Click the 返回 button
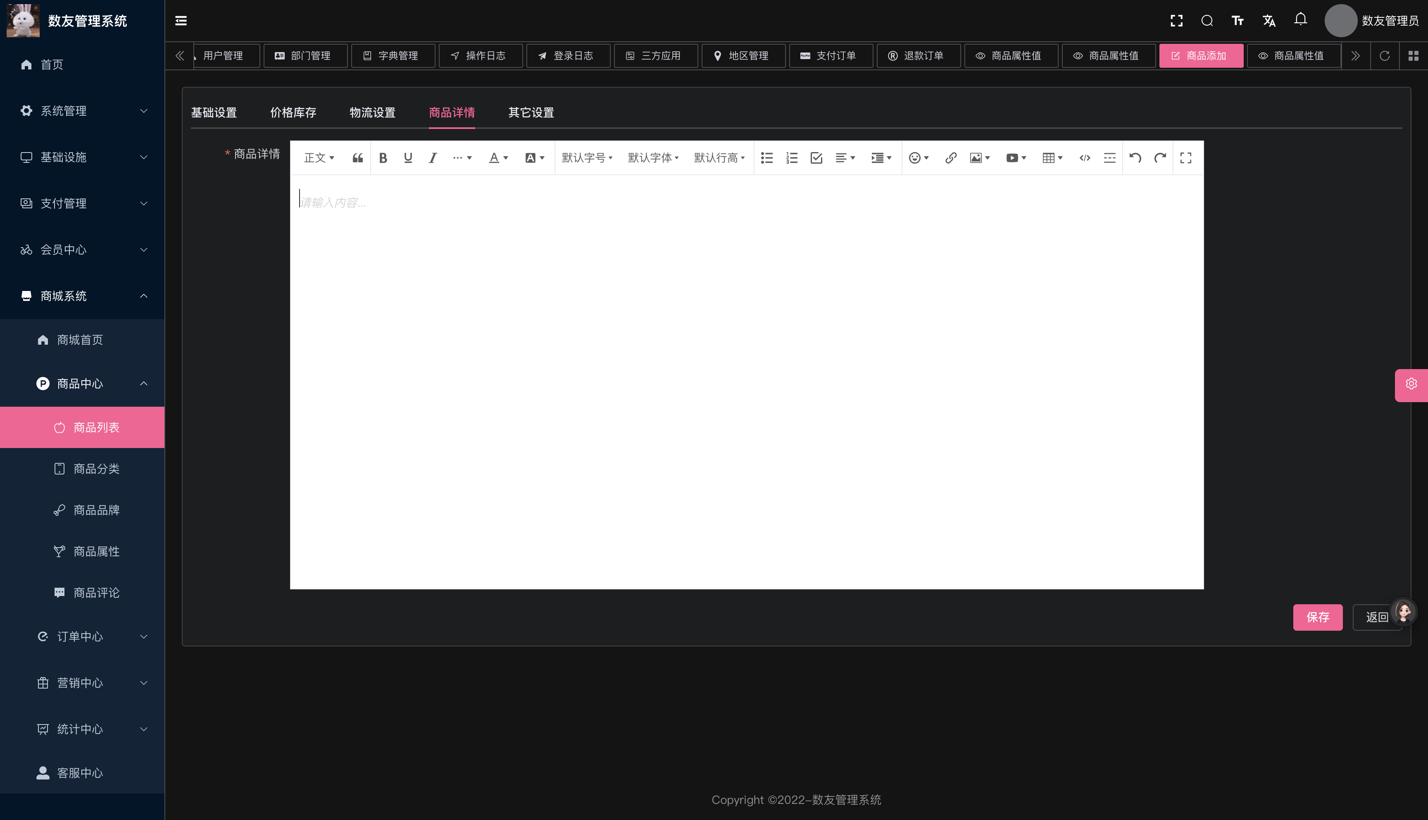 (x=1377, y=617)
